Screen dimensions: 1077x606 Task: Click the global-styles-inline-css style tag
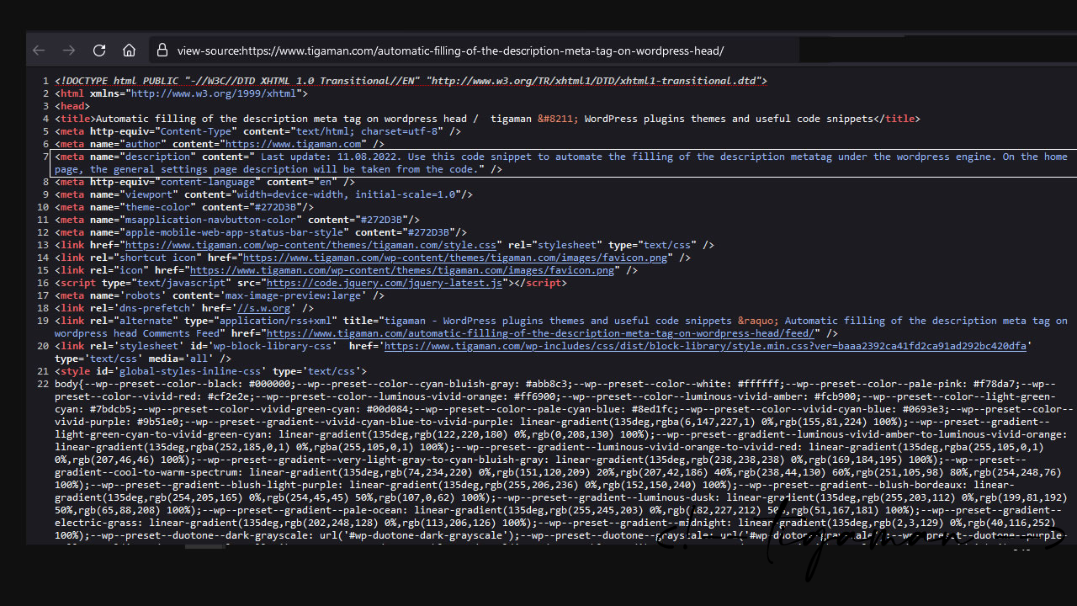[x=210, y=371]
